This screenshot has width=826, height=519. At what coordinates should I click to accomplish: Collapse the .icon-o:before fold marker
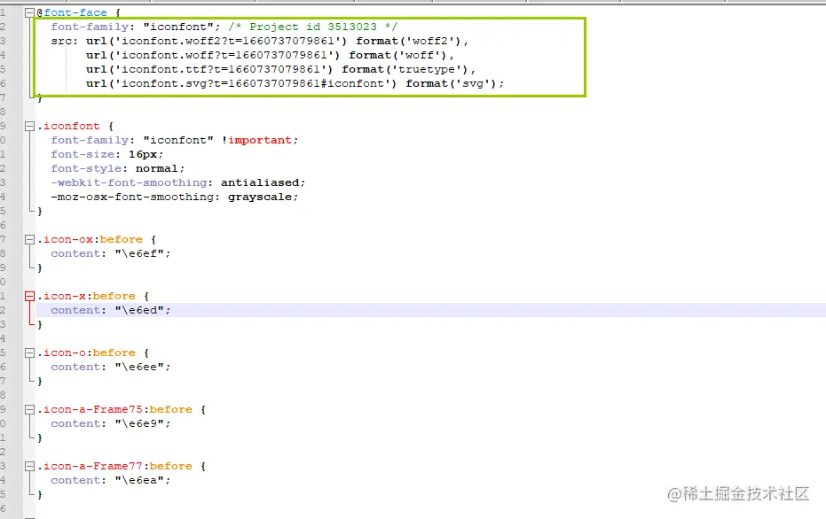(29, 353)
